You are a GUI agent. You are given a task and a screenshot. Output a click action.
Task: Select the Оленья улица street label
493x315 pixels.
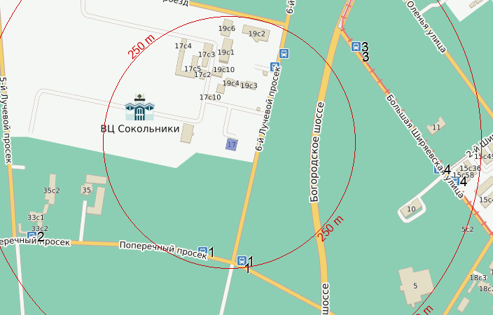click(x=426, y=27)
